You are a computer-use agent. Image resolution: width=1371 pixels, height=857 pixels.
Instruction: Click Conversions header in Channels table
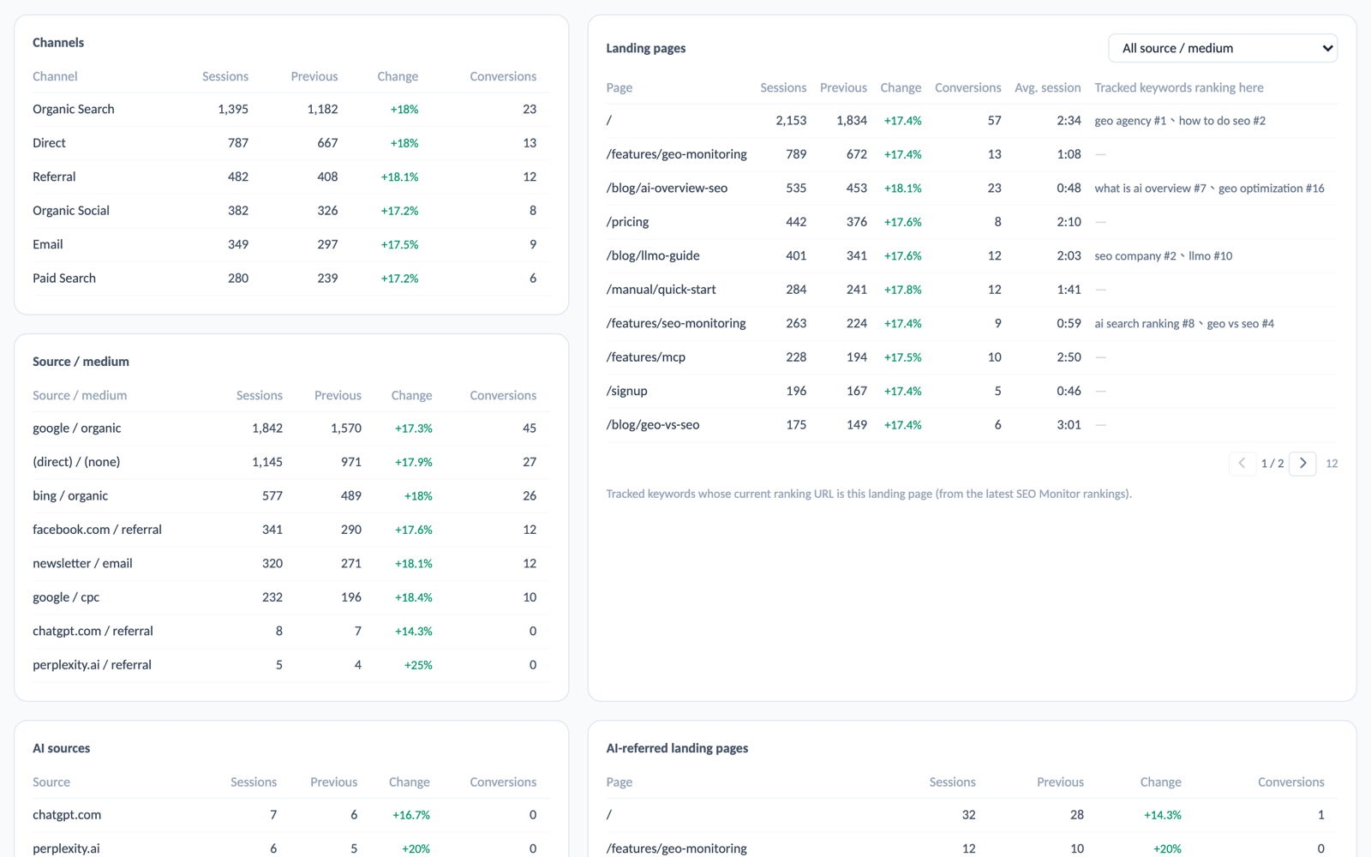point(503,76)
